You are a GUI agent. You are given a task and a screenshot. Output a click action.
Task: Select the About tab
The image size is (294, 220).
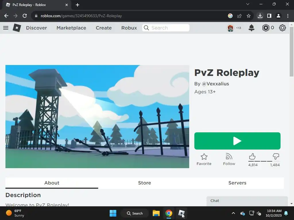[52, 183]
